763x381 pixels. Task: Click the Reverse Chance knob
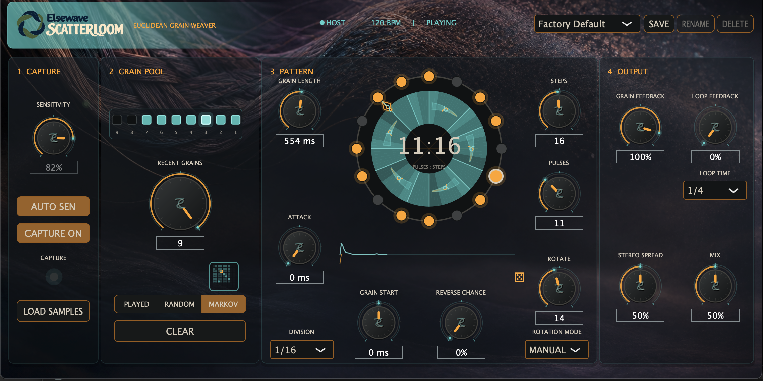click(x=461, y=322)
